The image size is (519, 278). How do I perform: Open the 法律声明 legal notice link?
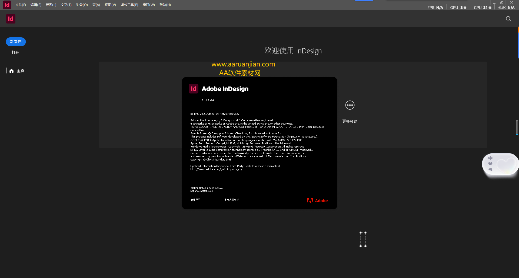(x=195, y=200)
